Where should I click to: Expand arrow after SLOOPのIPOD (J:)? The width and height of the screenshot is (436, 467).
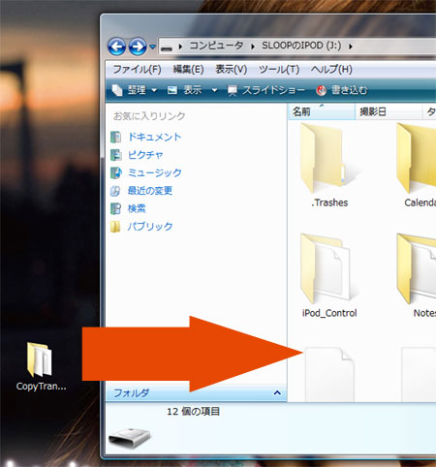point(351,47)
